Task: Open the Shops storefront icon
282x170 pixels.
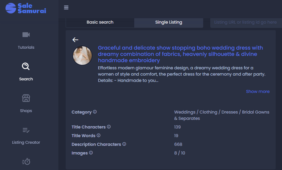Action: pyautogui.click(x=26, y=98)
